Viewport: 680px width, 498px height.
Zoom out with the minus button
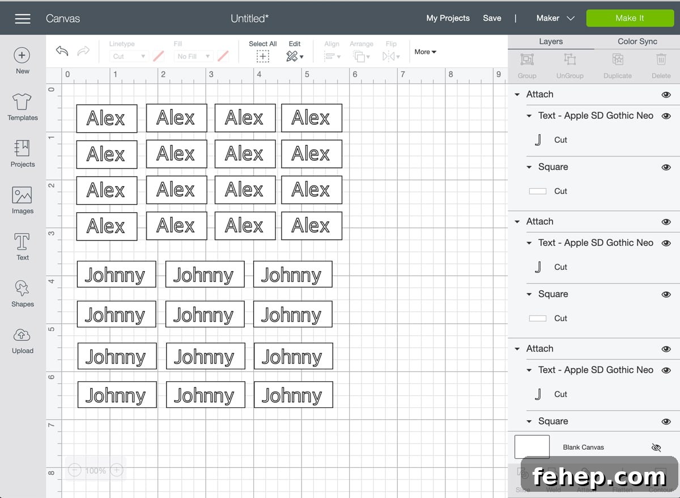[75, 470]
